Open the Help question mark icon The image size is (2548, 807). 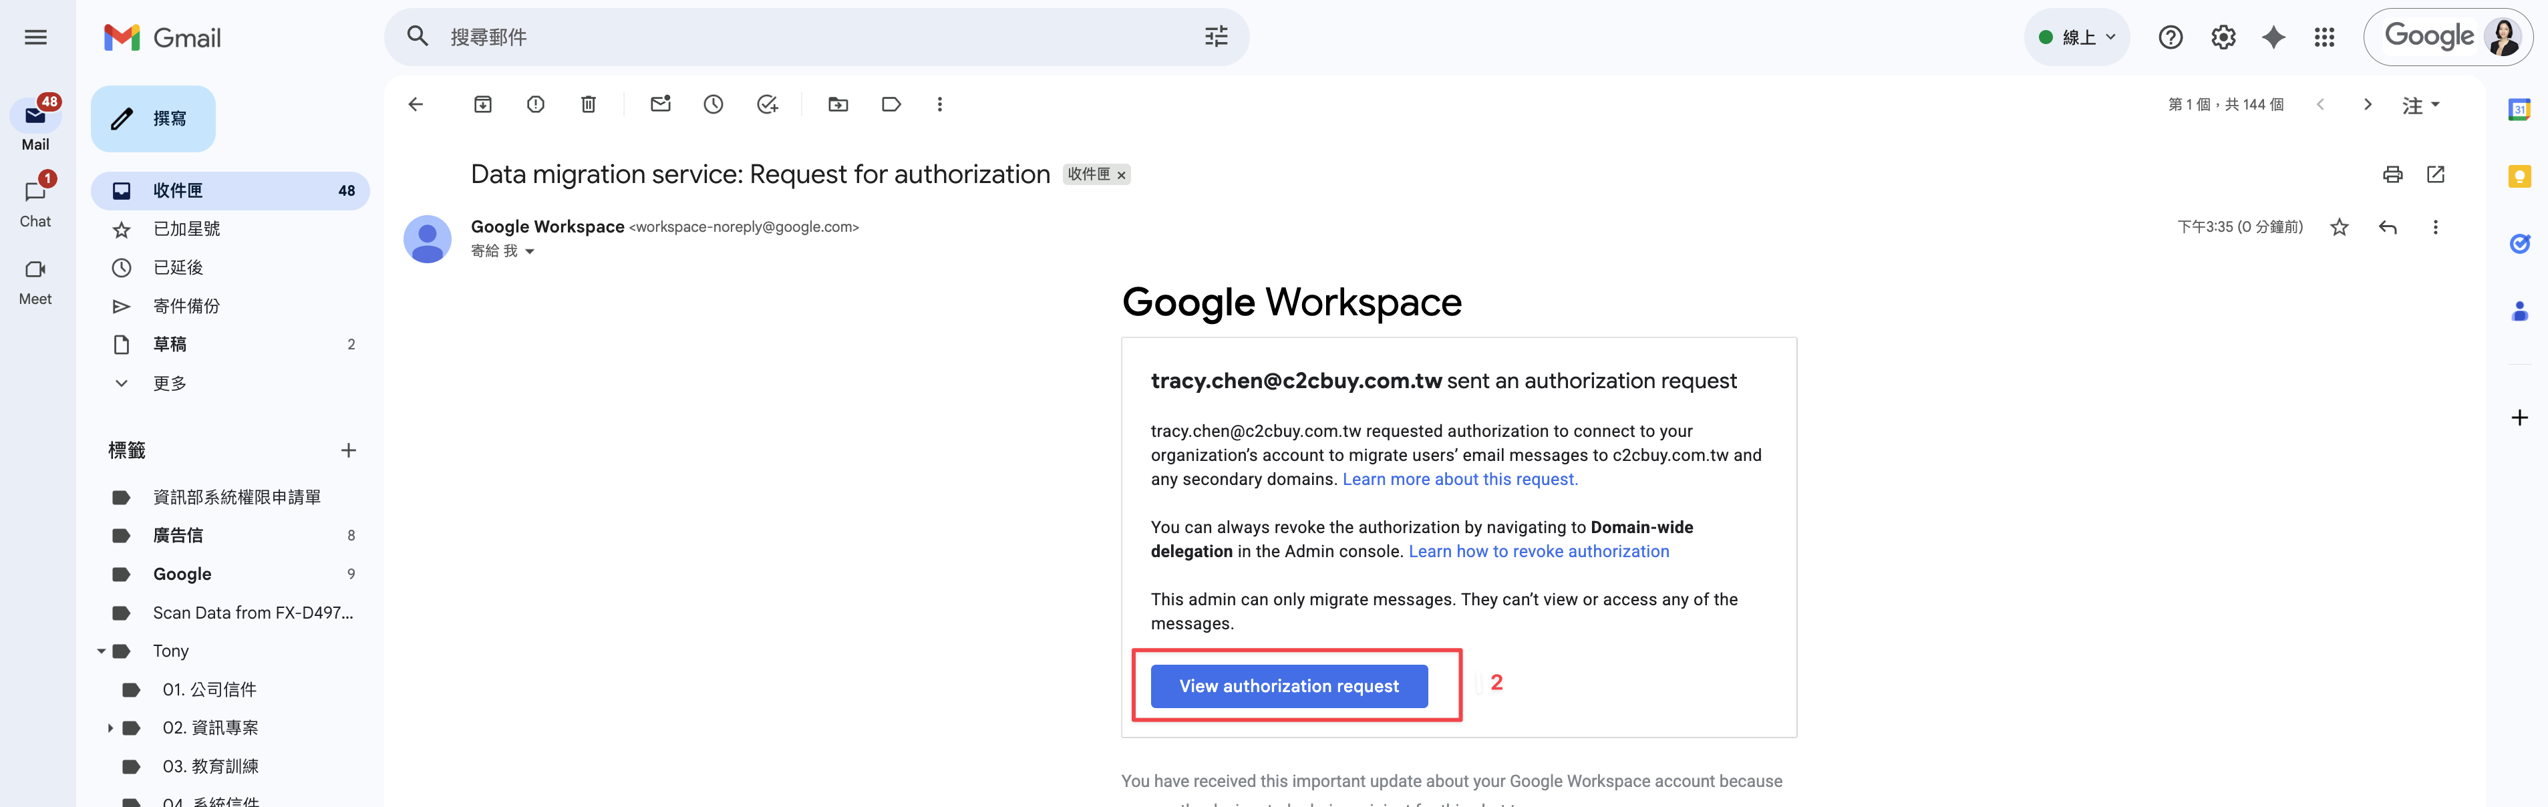click(x=2170, y=37)
